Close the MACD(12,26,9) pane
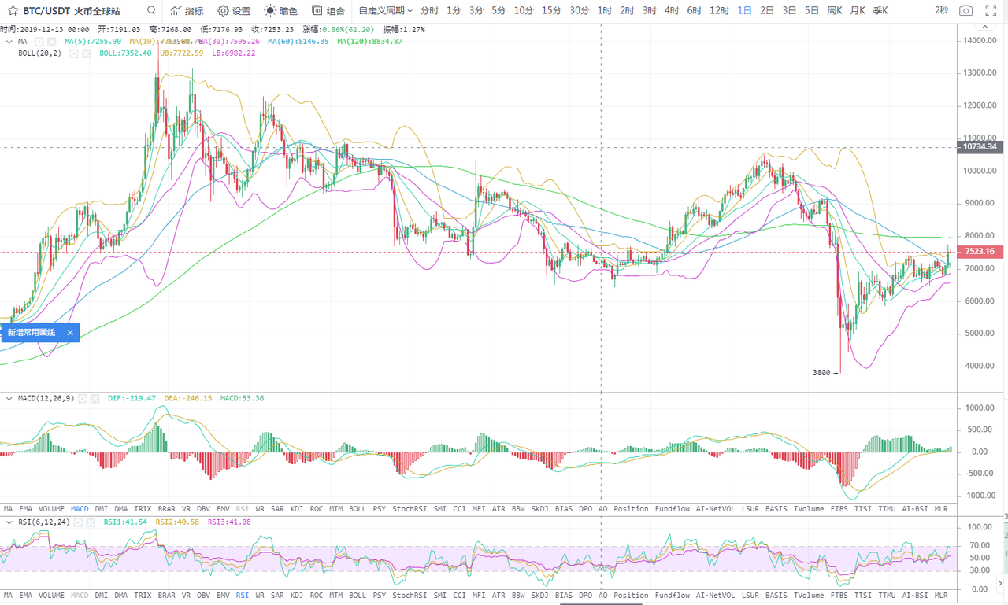 [x=94, y=399]
